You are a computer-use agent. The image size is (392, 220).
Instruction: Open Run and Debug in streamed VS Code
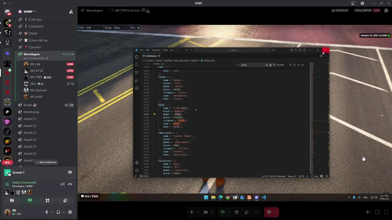point(137,81)
